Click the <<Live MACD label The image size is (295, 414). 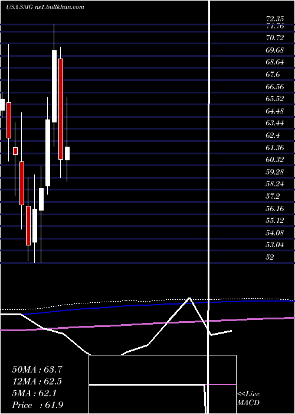coord(248,399)
